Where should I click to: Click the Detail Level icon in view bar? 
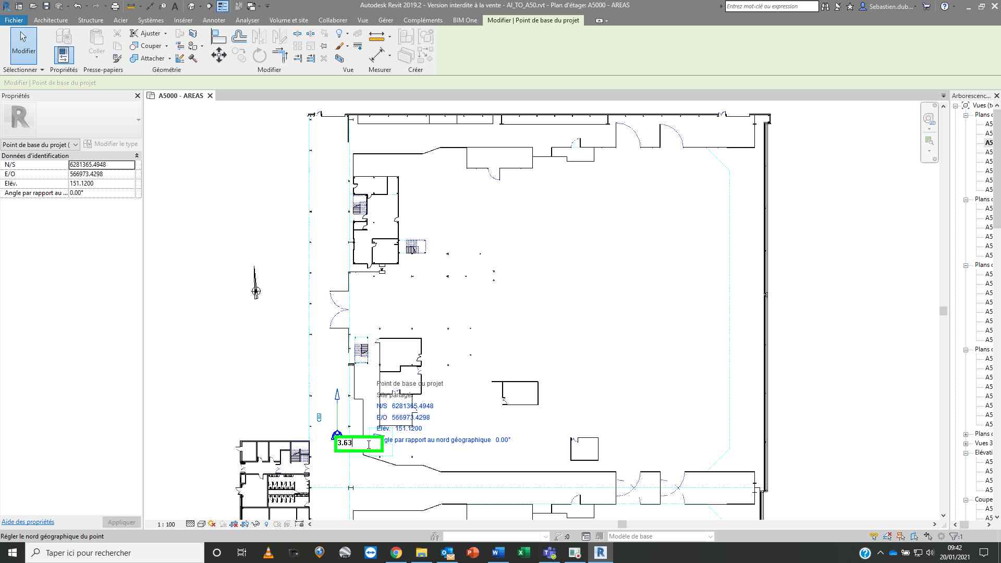[190, 524]
